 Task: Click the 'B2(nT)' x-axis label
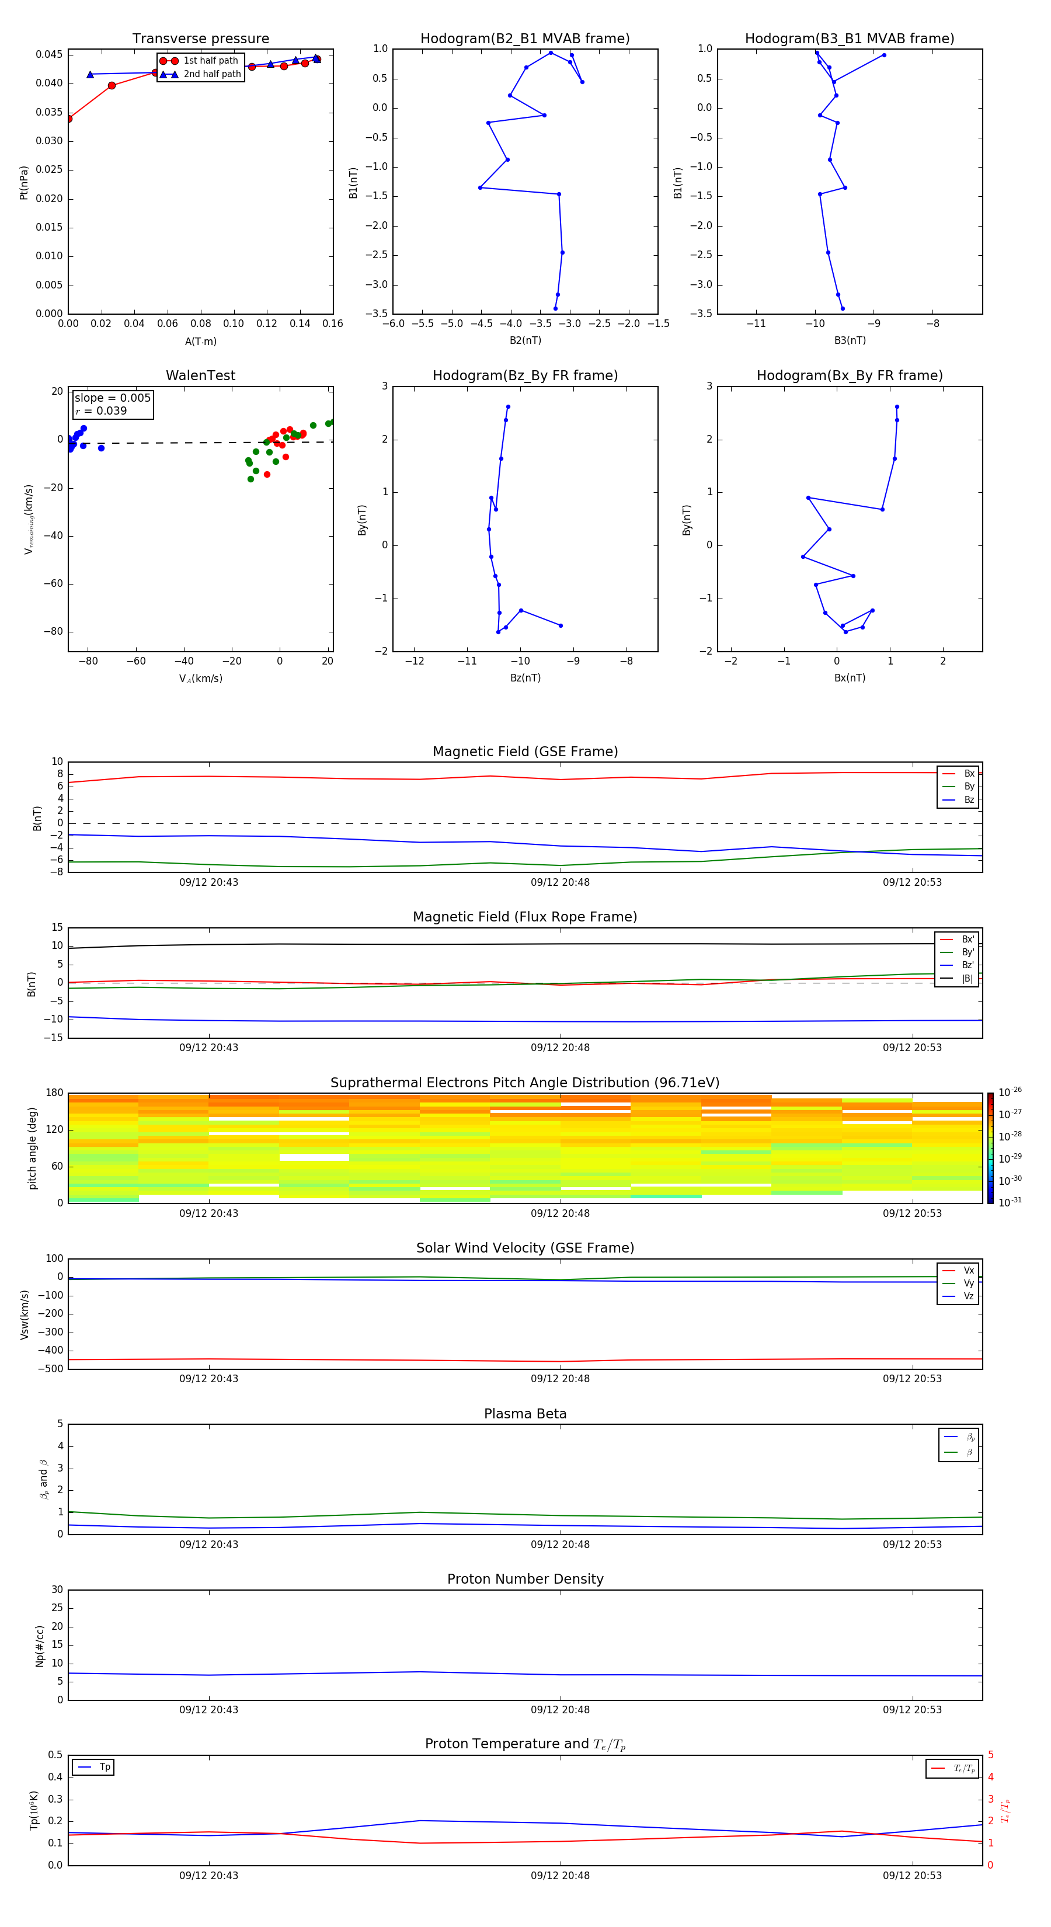coord(525,340)
